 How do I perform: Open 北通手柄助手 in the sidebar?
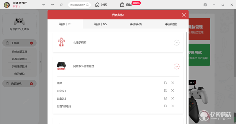(19, 59)
